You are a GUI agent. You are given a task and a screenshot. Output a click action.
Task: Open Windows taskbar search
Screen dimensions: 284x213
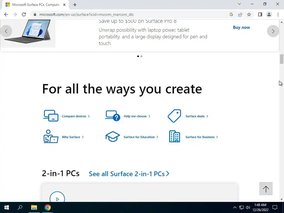[20, 207]
